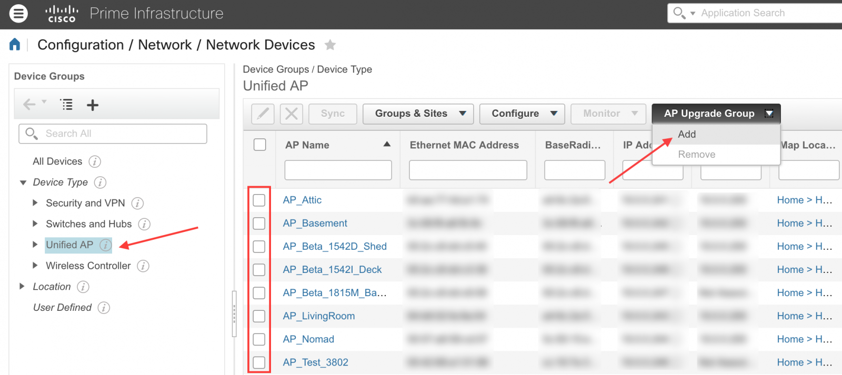The height and width of the screenshot is (375, 842).
Task: Show info for Security and VPN
Action: click(137, 203)
